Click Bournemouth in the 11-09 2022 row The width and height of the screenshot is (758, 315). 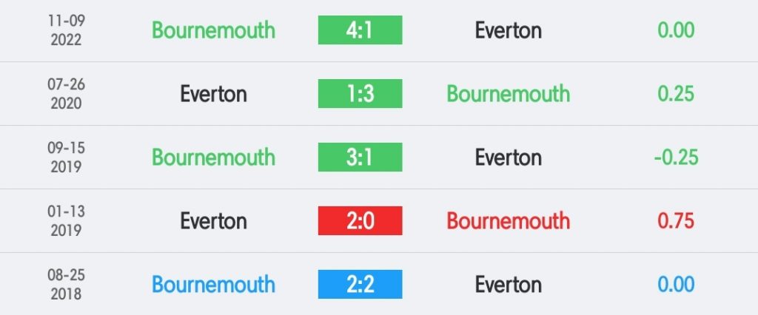pos(213,30)
